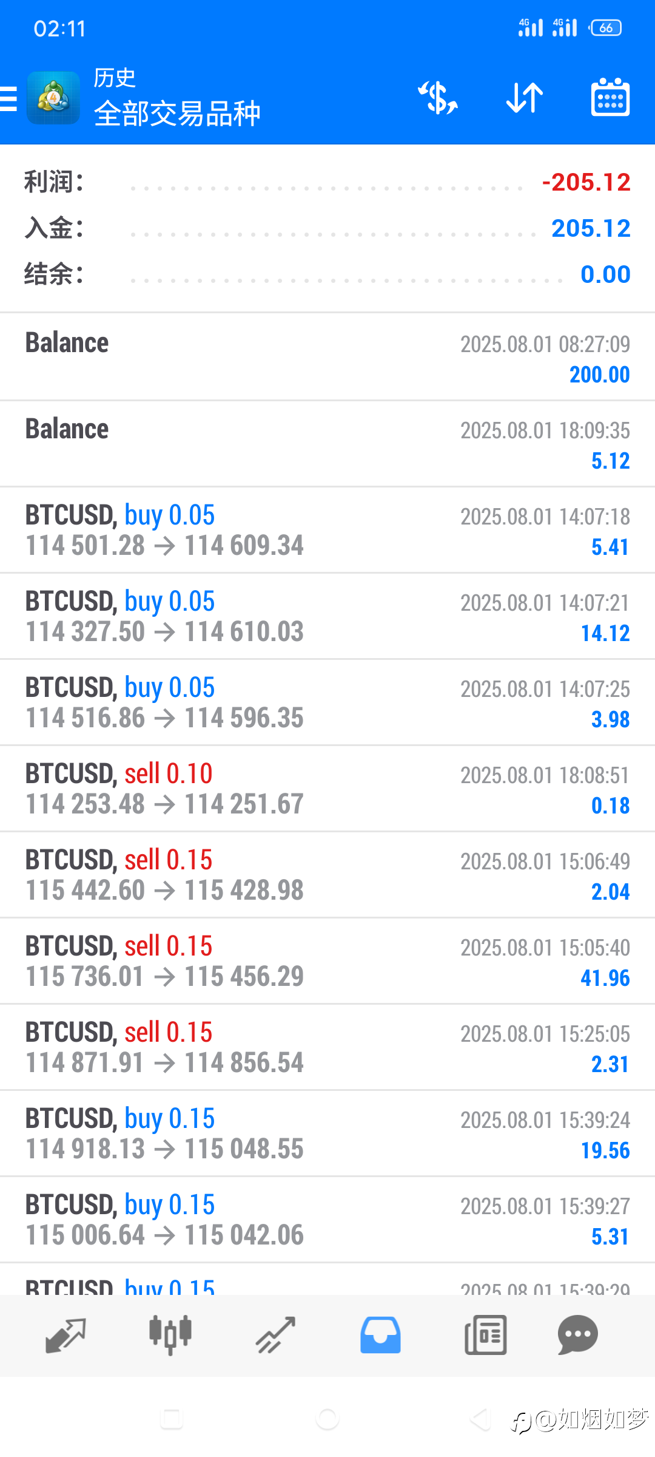The width and height of the screenshot is (655, 1457).
Task: Select the 200.00 Balance deposit entry
Action: tap(327, 357)
